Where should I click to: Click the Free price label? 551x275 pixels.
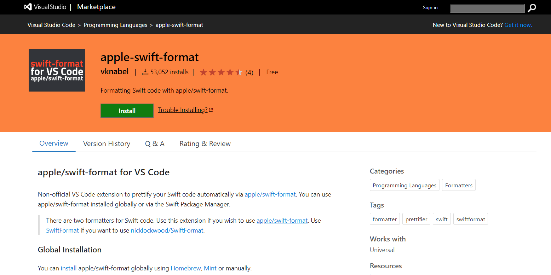(x=272, y=72)
